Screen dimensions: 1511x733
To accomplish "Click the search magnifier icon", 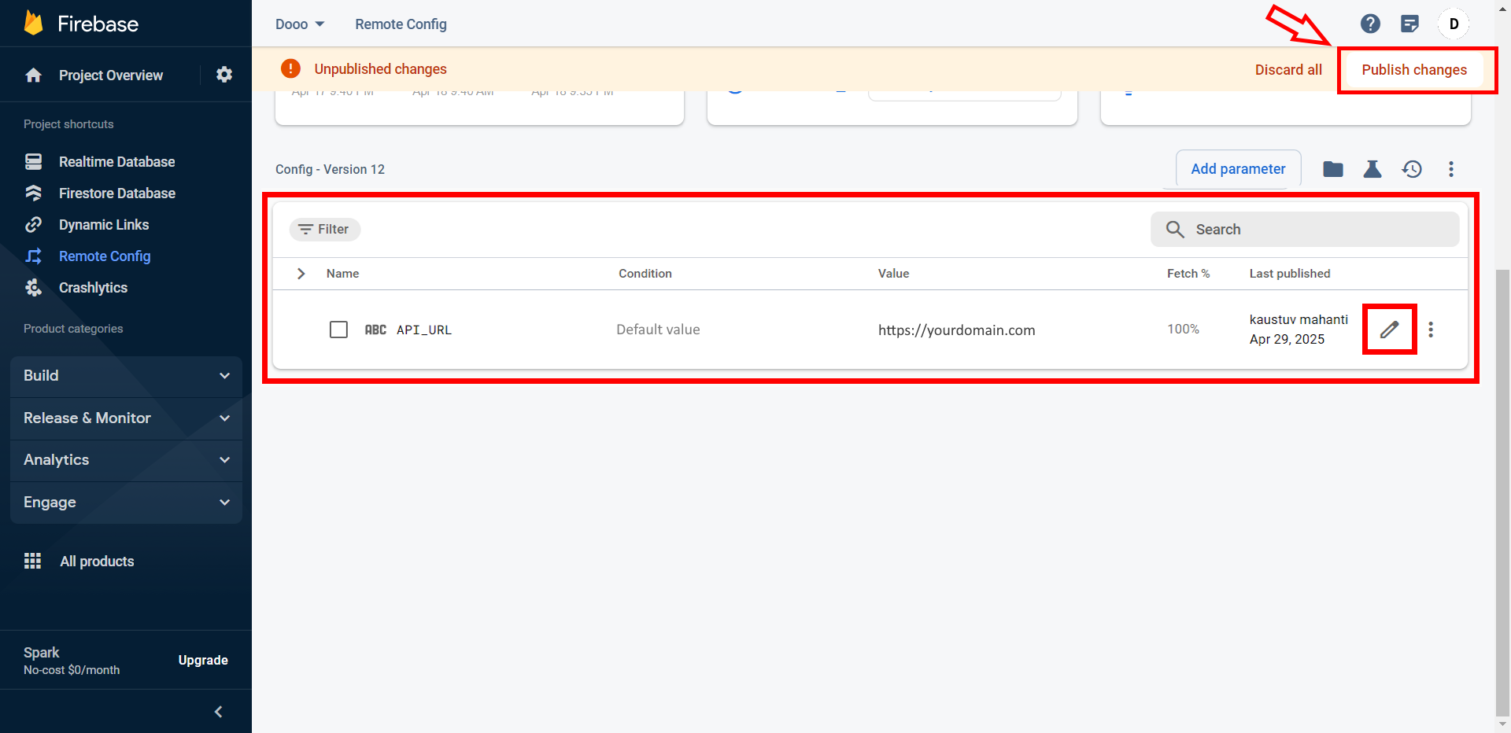I will (1175, 230).
